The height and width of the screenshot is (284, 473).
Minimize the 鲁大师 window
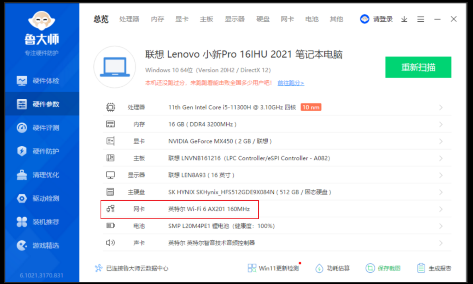(437, 19)
